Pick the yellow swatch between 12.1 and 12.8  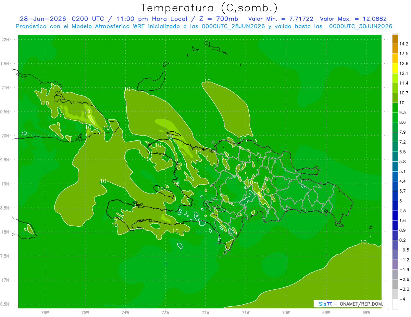(395, 68)
